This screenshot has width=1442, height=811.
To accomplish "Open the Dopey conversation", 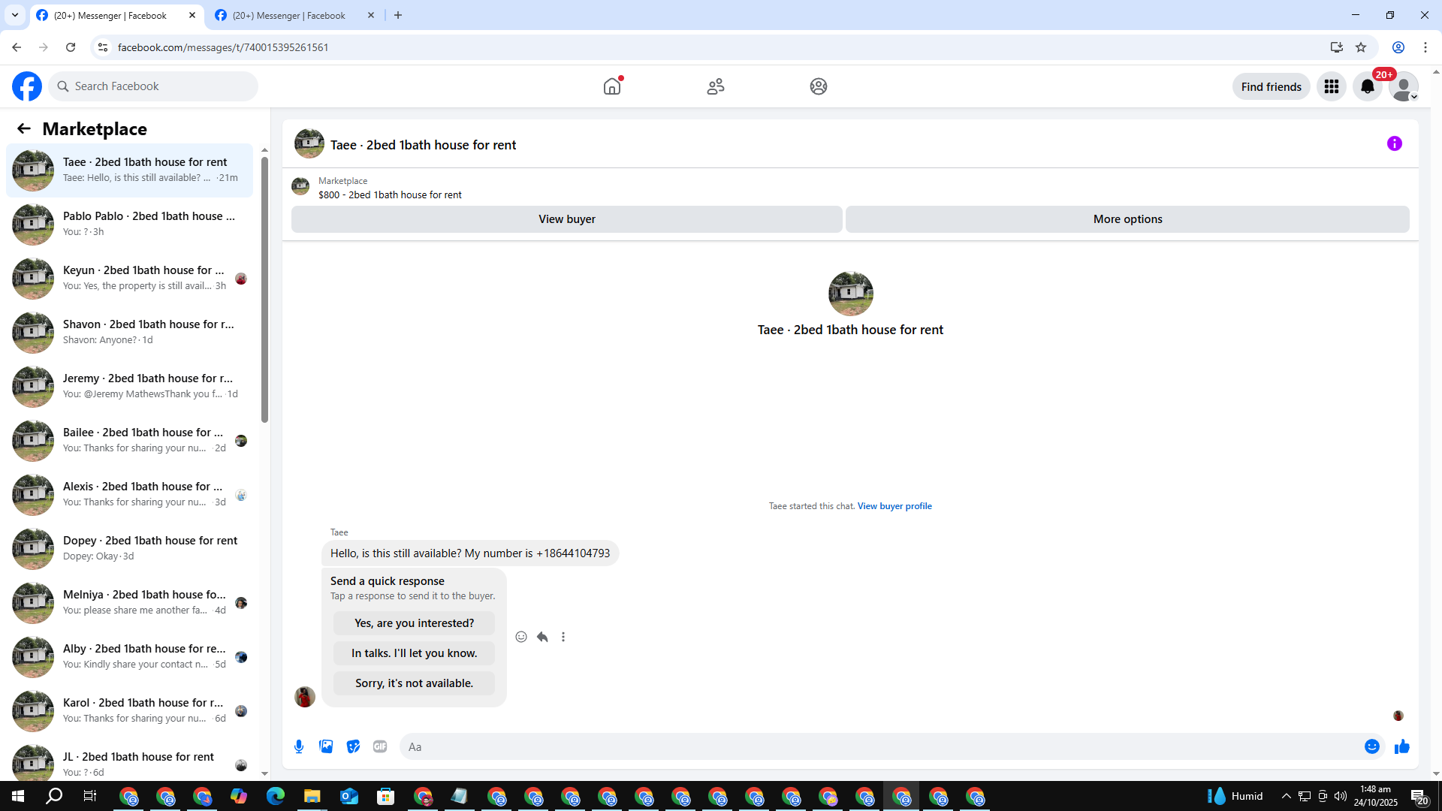I will [130, 549].
